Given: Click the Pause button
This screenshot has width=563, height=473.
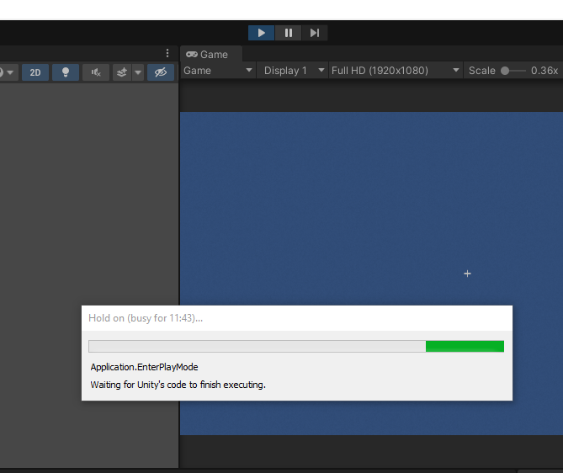Looking at the screenshot, I should (289, 33).
